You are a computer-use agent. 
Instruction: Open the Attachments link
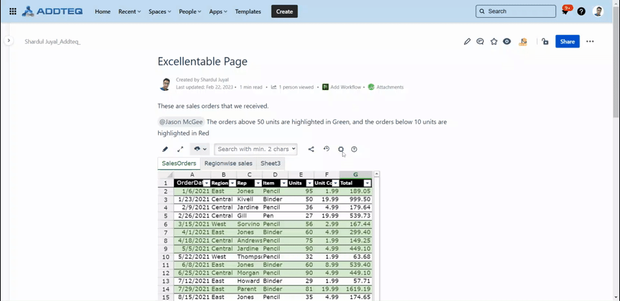coord(390,87)
